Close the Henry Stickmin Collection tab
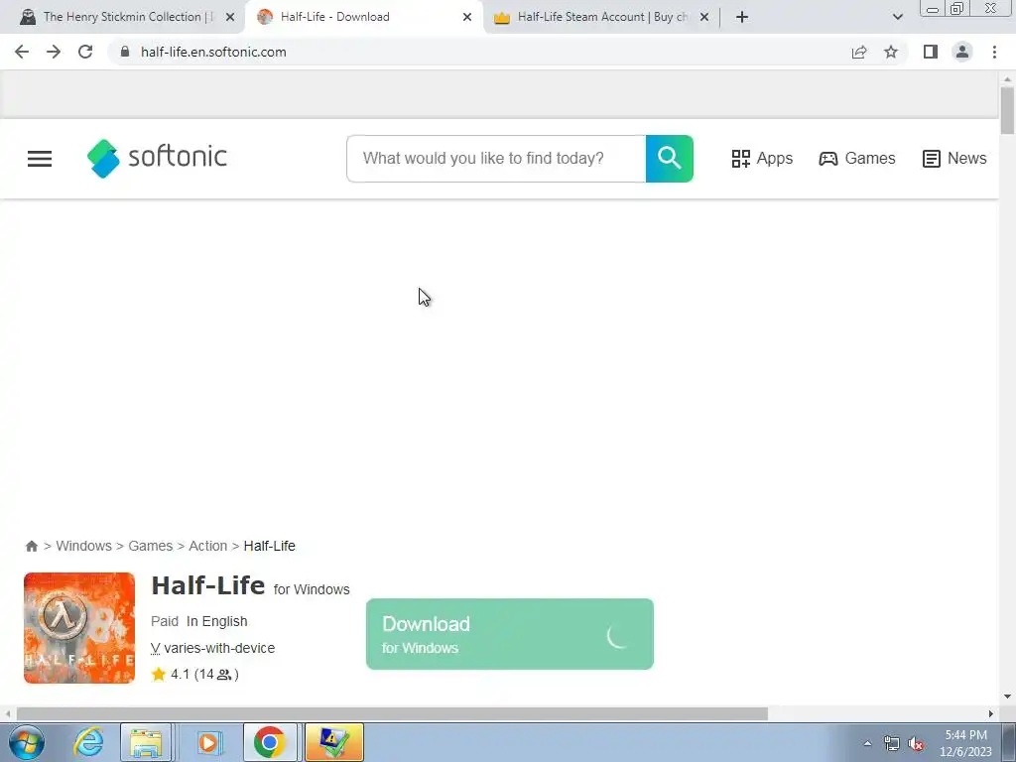This screenshot has width=1016, height=762. (x=230, y=17)
